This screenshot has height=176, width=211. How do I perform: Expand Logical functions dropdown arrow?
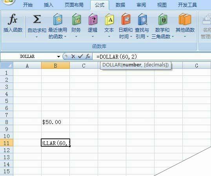tap(93, 36)
